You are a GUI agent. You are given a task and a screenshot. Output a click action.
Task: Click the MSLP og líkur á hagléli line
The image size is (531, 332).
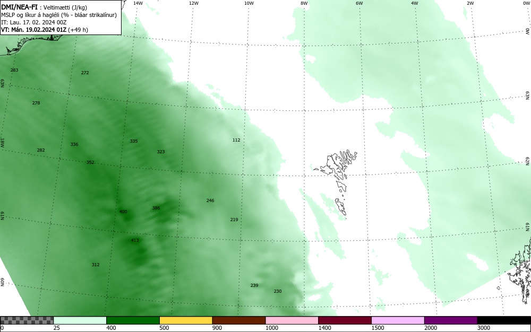[59, 15]
